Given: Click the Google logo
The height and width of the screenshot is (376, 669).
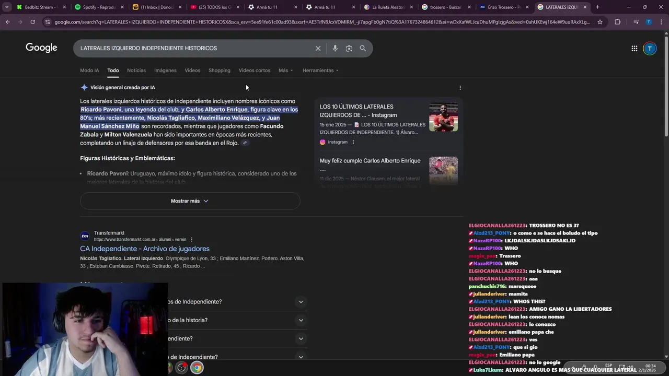Looking at the screenshot, I should click(41, 48).
